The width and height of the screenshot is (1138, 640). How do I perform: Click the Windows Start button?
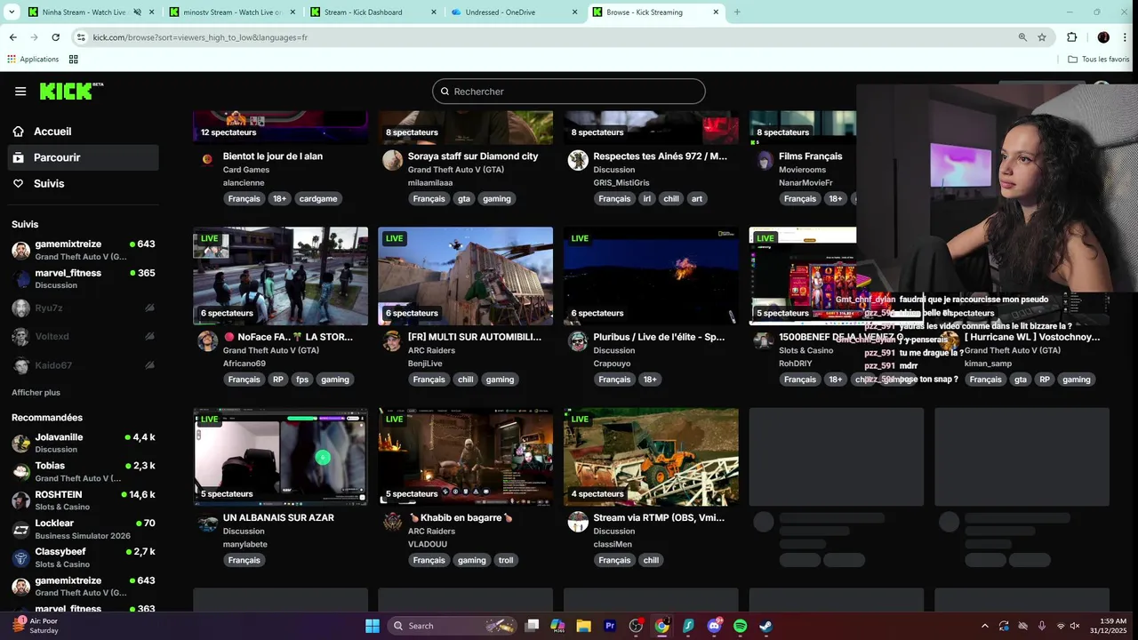click(x=373, y=626)
